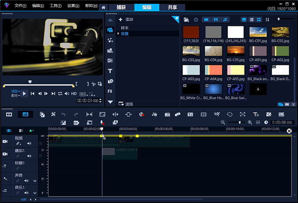
Task: Open the 帮助 menu
Action: [91, 6]
